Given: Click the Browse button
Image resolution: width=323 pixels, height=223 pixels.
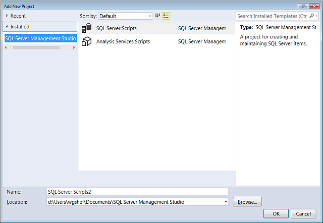Looking at the screenshot, I should point(247,202).
